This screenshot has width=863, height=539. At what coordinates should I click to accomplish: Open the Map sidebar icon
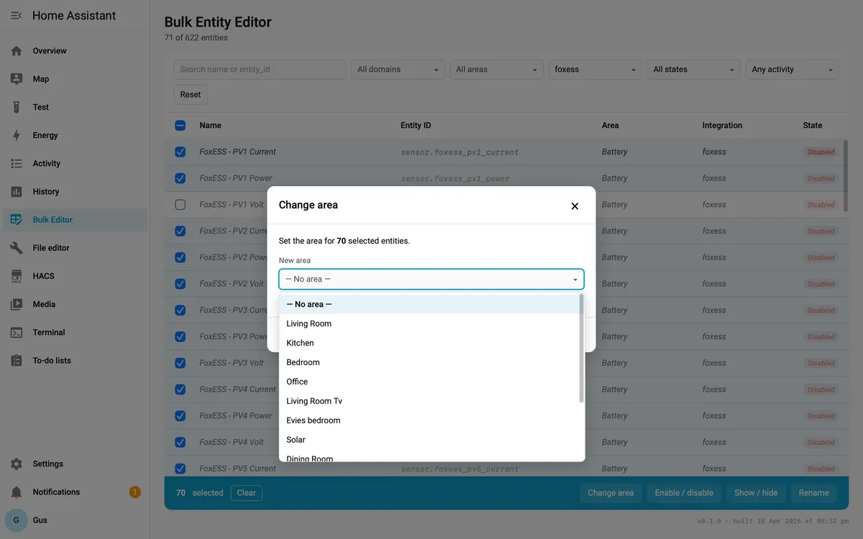coord(17,79)
